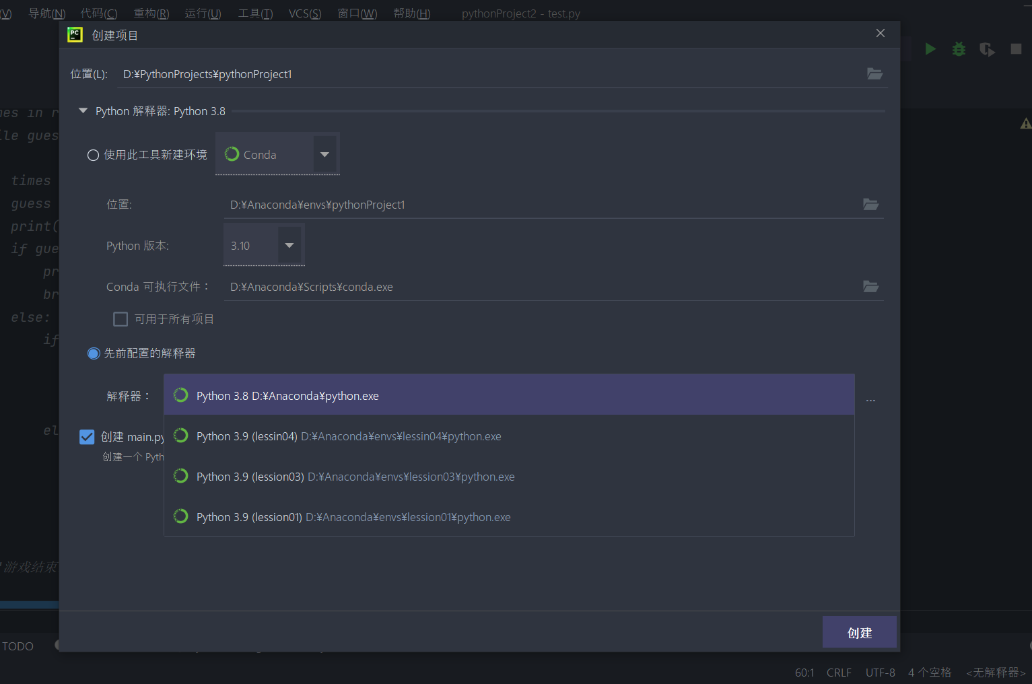Open the Conda environment tool dropdown

click(x=324, y=155)
